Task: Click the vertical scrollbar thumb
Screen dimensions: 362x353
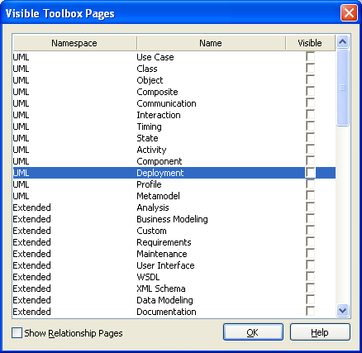Action: coord(343,88)
